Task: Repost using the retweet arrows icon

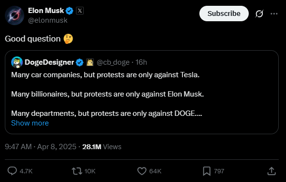Action: pos(77,171)
